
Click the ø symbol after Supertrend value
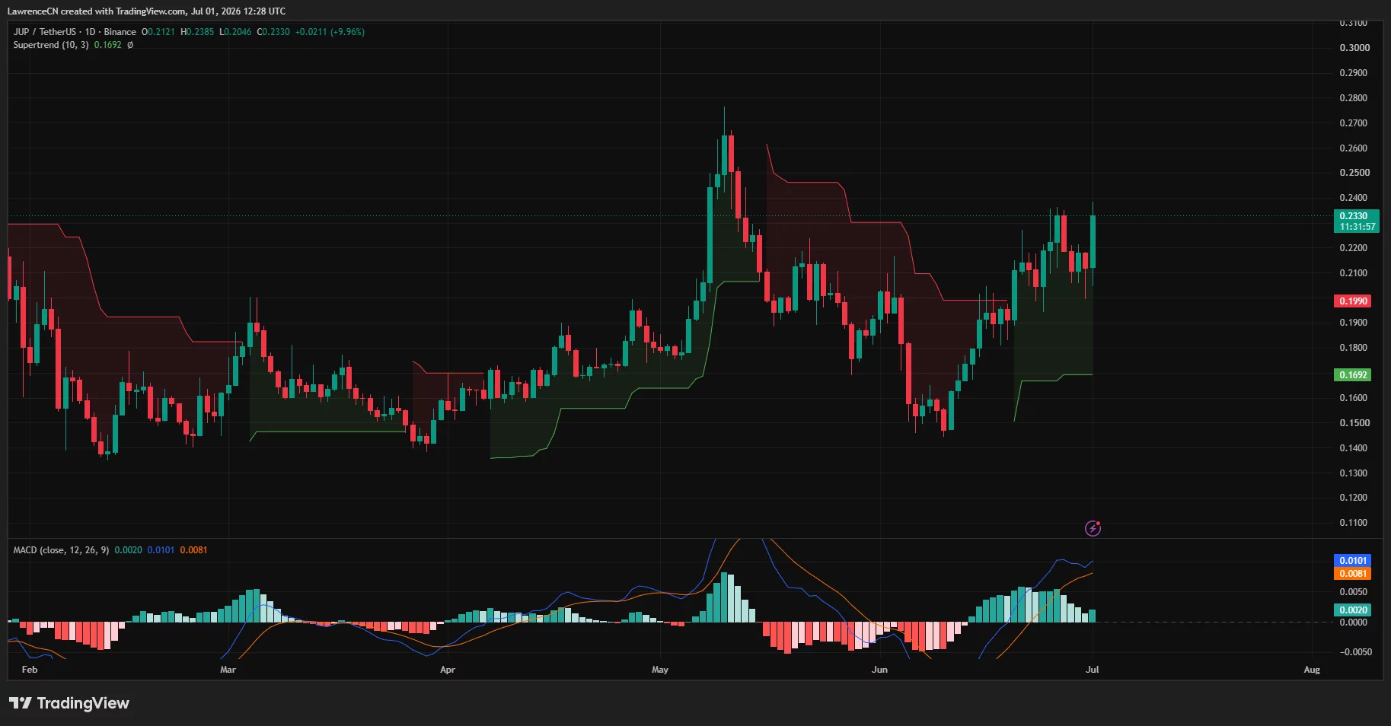click(130, 45)
